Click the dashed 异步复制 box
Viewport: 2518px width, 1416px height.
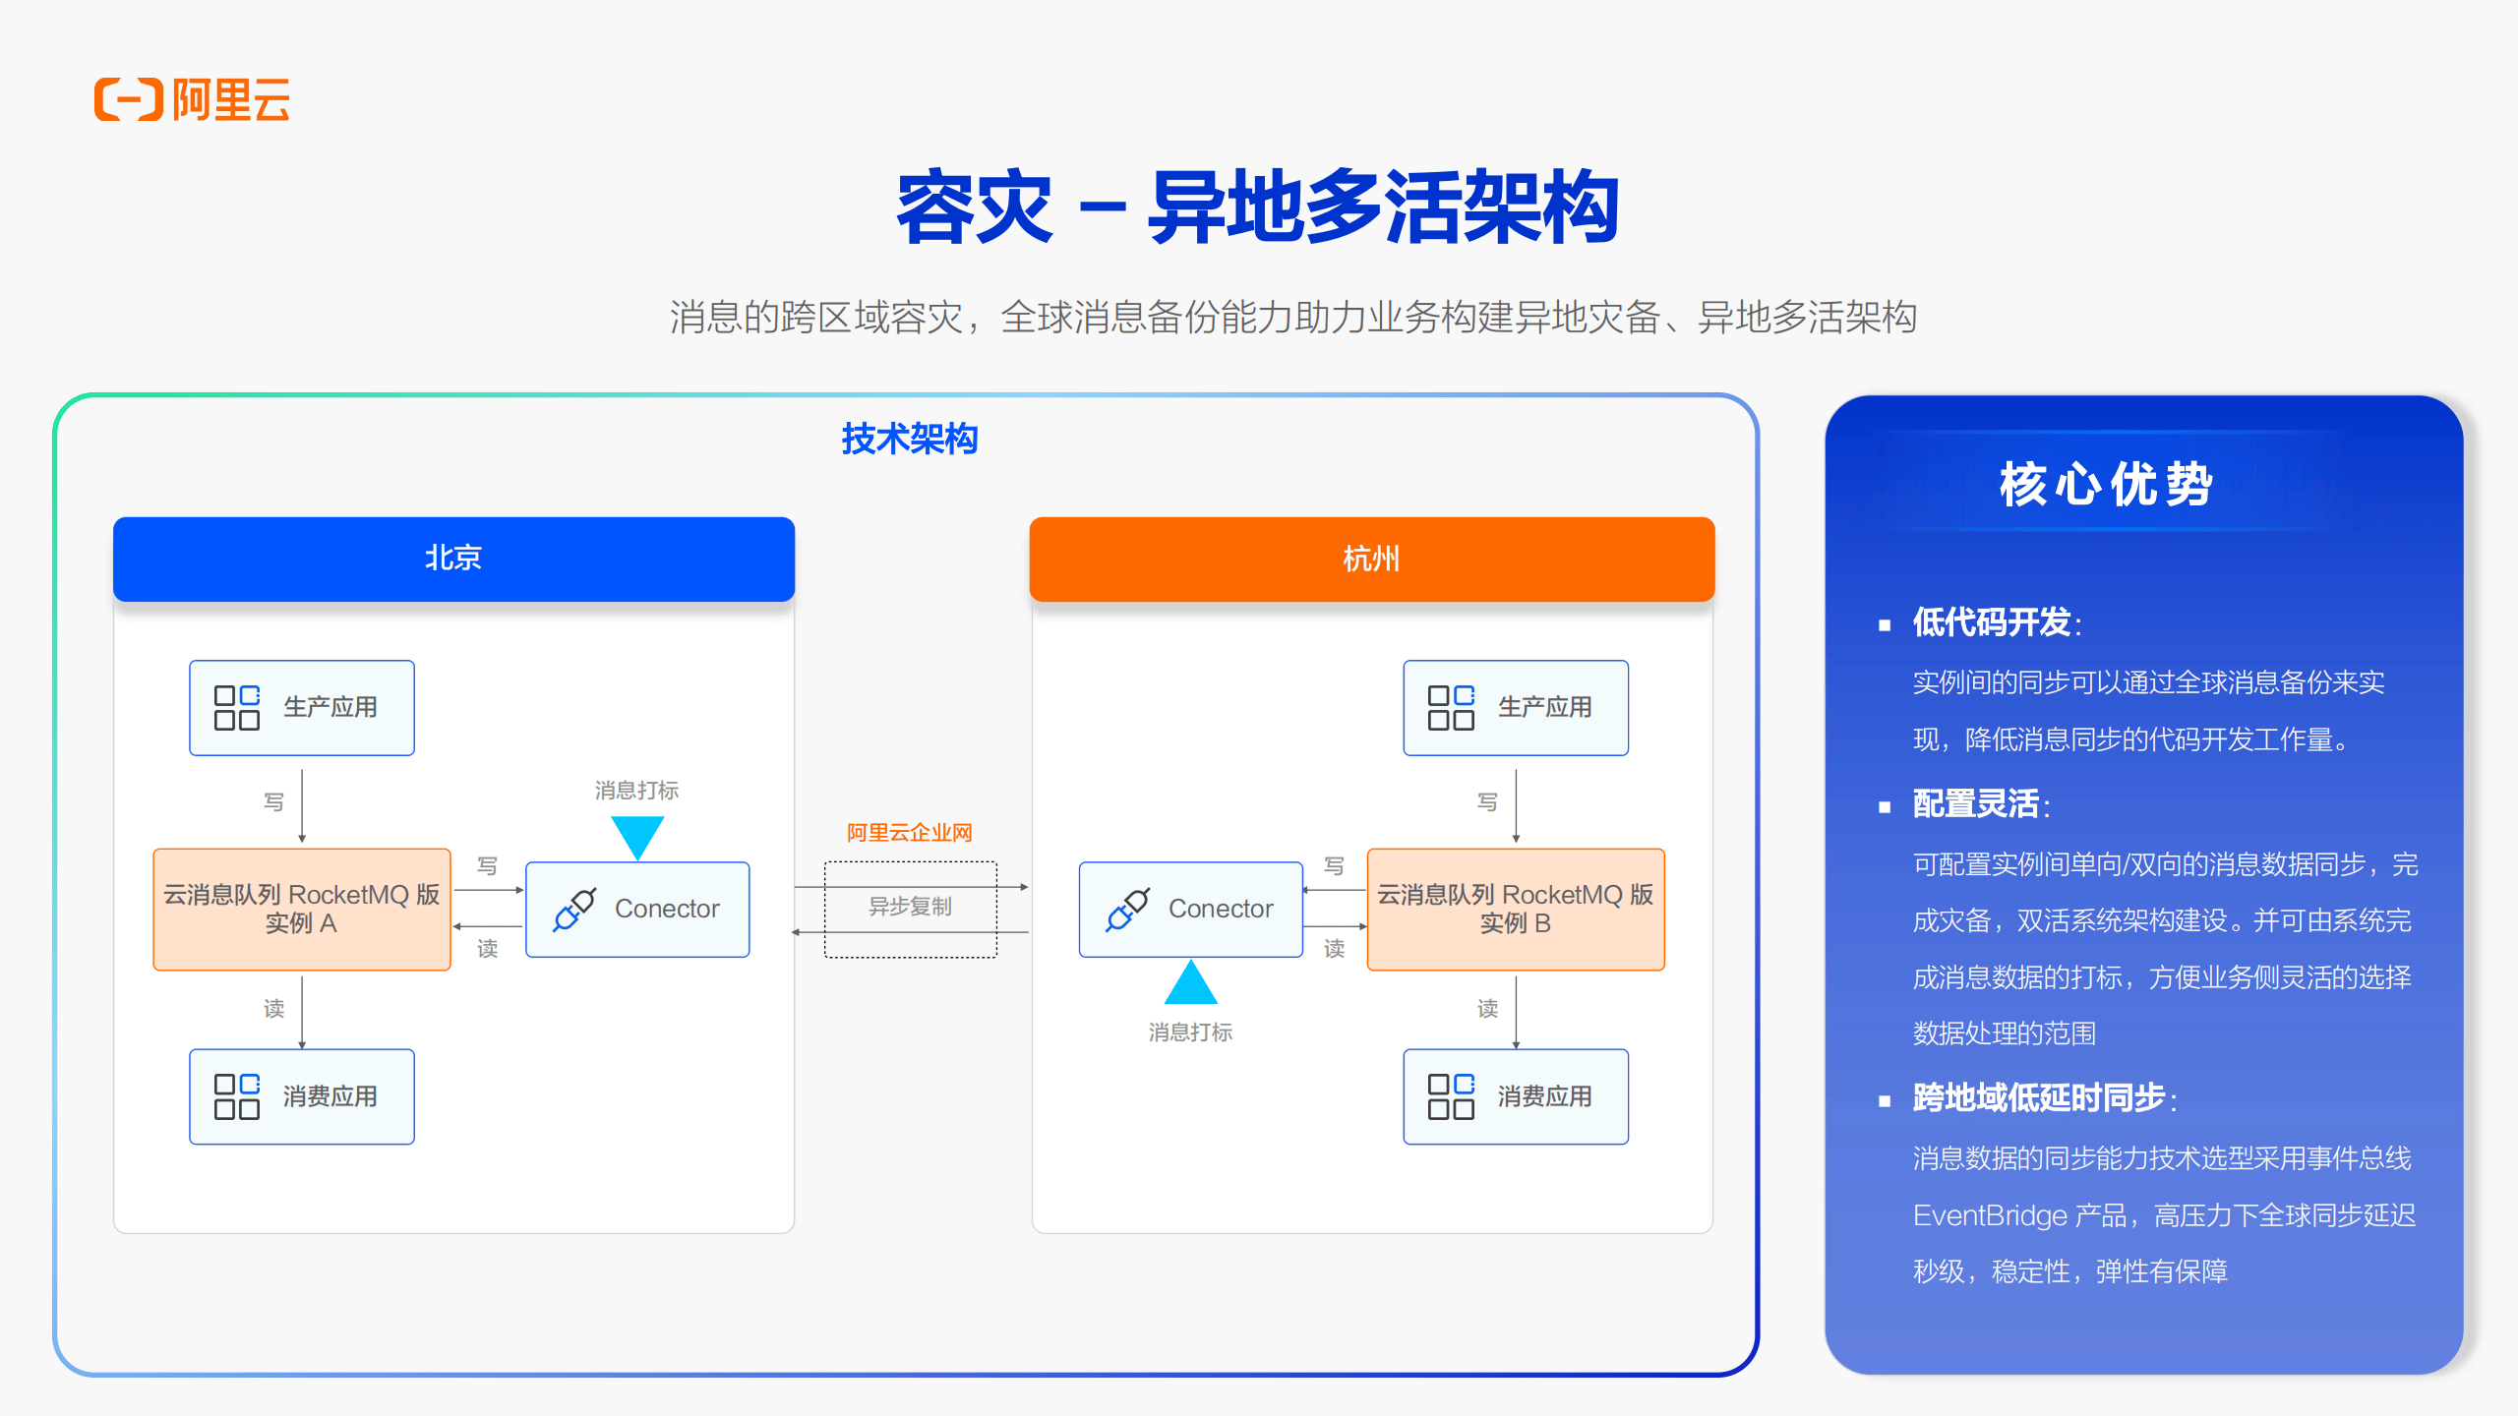coord(911,910)
